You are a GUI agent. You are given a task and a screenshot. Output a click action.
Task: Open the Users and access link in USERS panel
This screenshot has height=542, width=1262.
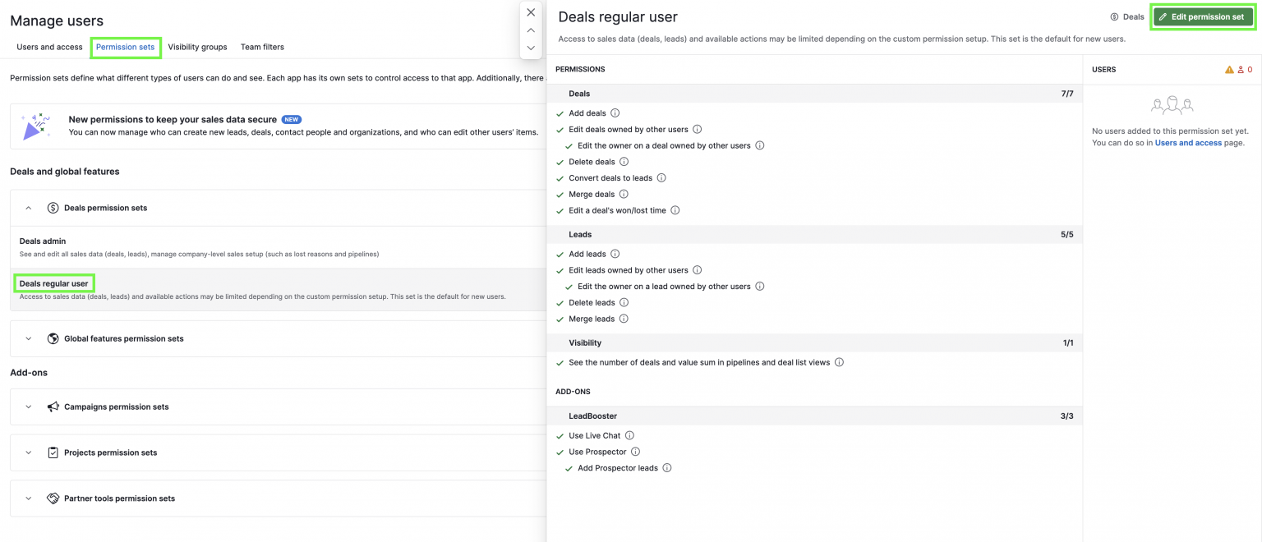[x=1187, y=142]
